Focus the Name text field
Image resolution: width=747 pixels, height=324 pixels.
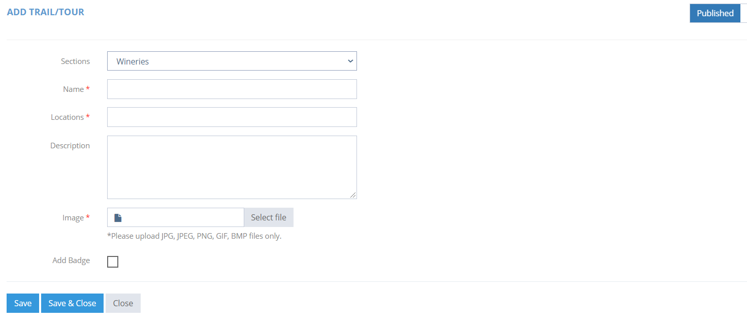click(x=232, y=89)
